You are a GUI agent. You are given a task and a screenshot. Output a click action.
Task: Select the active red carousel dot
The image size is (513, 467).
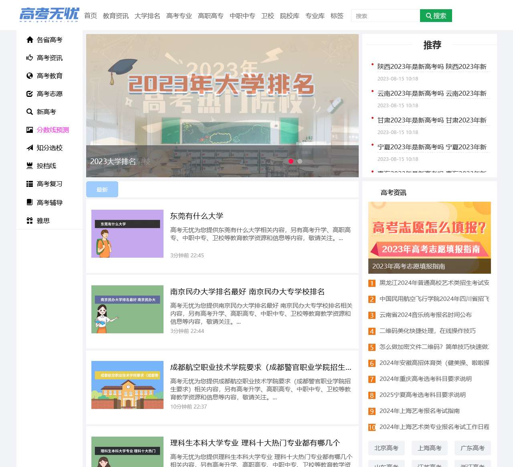291,161
